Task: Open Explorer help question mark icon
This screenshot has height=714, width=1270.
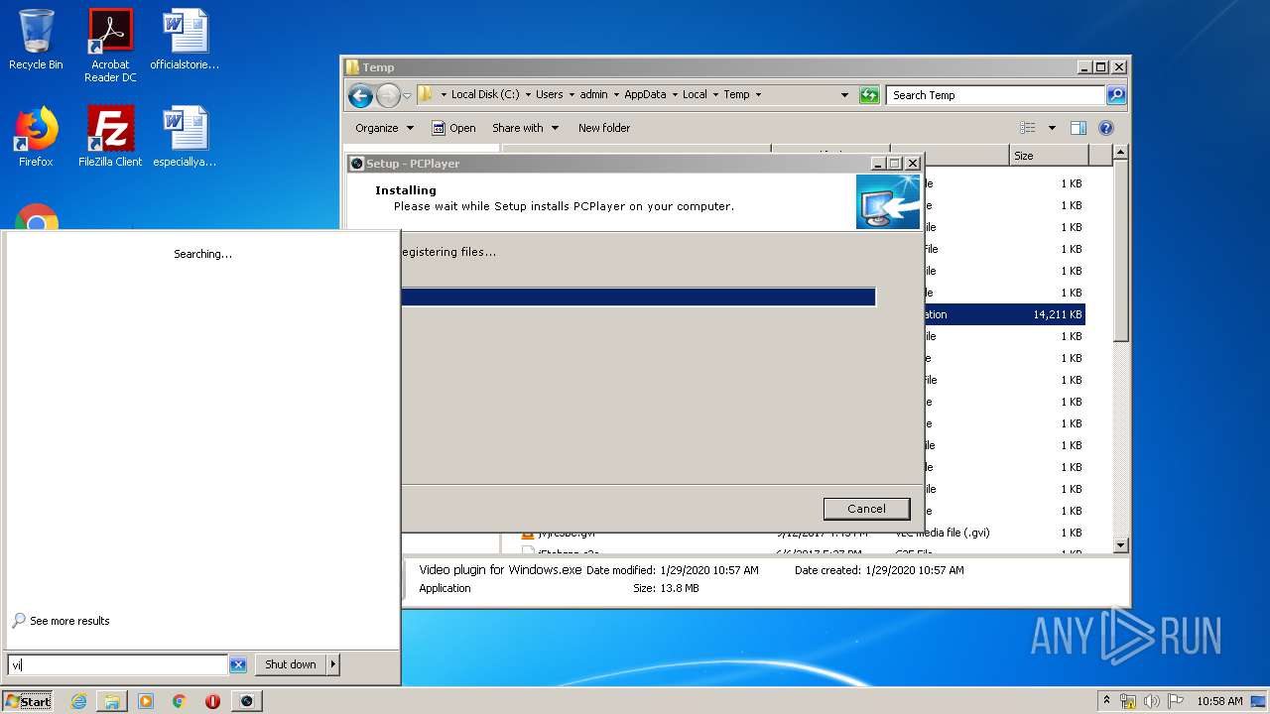Action: click(1106, 128)
